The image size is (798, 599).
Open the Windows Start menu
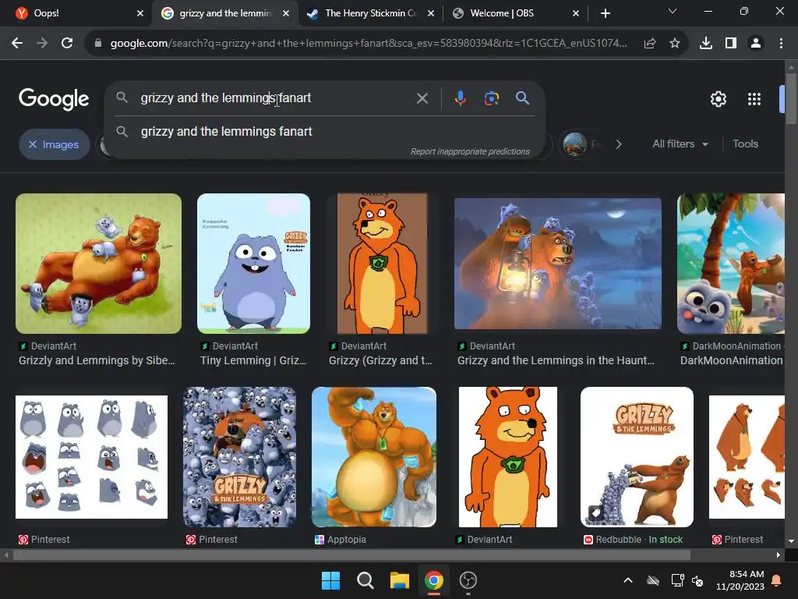pos(330,580)
